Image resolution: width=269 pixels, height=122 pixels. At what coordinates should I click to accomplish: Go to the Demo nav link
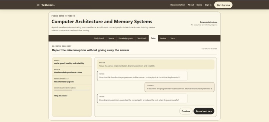click(x=199, y=5)
